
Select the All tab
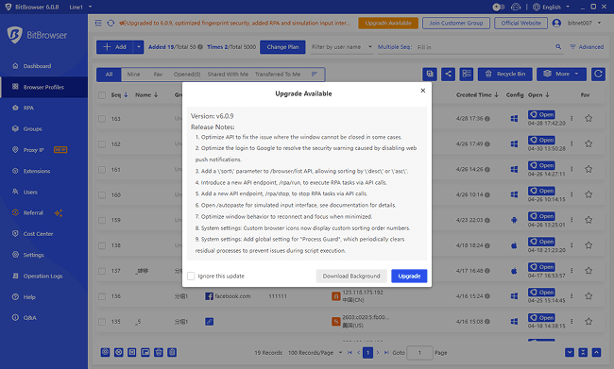(x=110, y=75)
